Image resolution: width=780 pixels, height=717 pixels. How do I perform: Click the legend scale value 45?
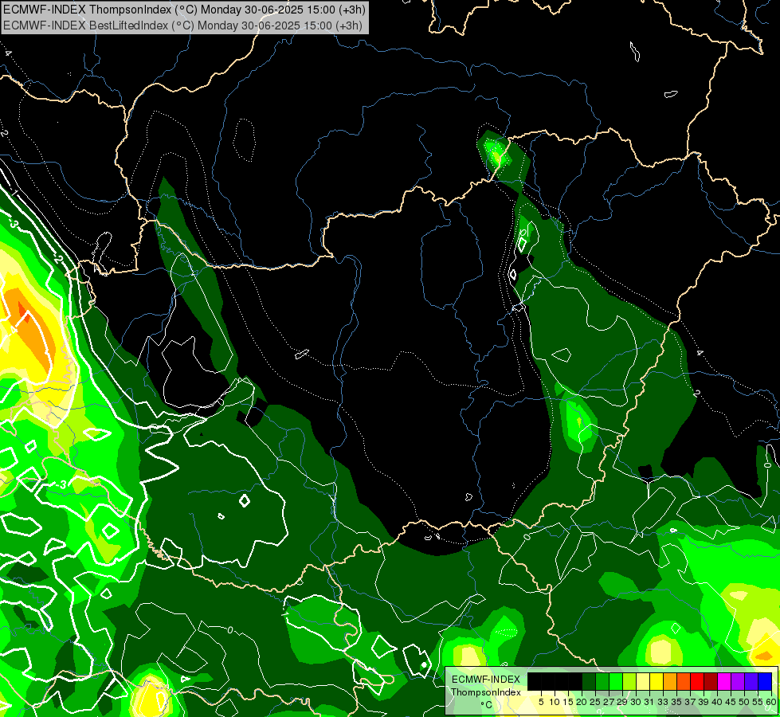[731, 702]
